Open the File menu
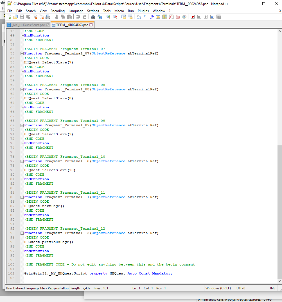This screenshot has height=302, width=282. (10, 11)
